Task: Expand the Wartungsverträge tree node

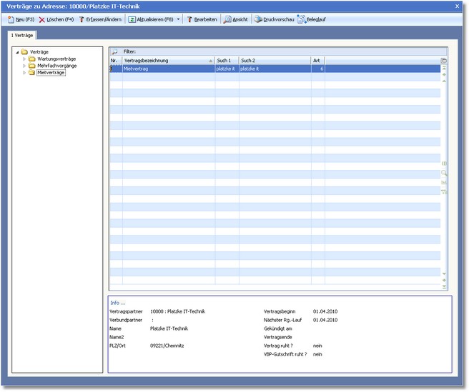Action: pyautogui.click(x=24, y=59)
